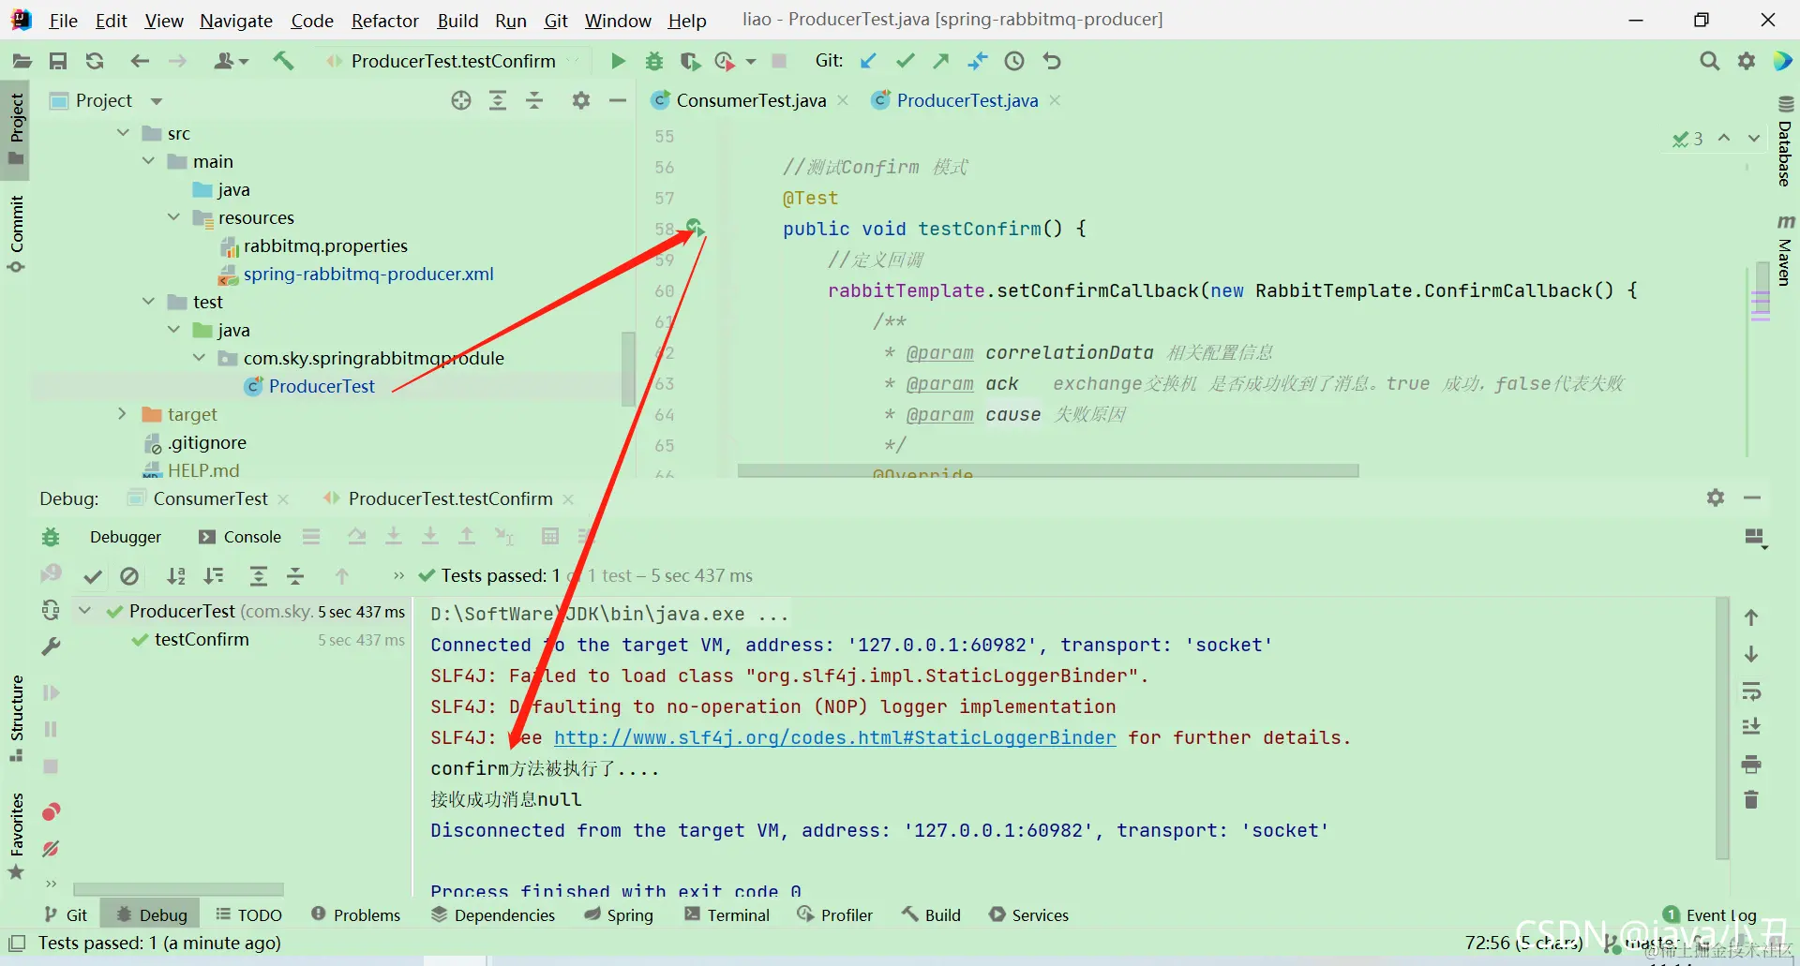
Task: Select spring-rabbitmq-producer.xml in project tree
Action: coord(368,274)
